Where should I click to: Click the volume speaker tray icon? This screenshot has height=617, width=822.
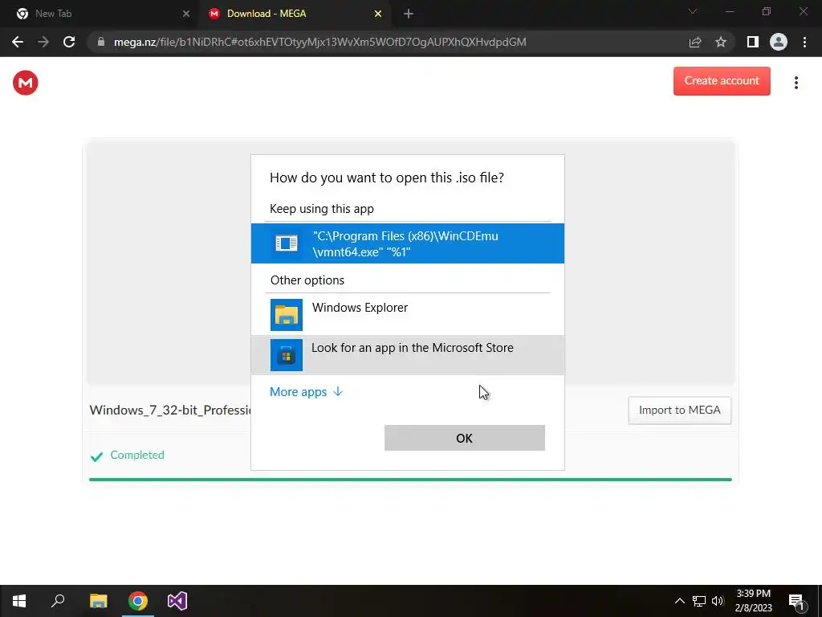tap(718, 601)
